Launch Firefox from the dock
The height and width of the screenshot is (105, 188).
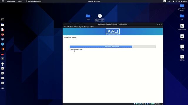(3, 34)
